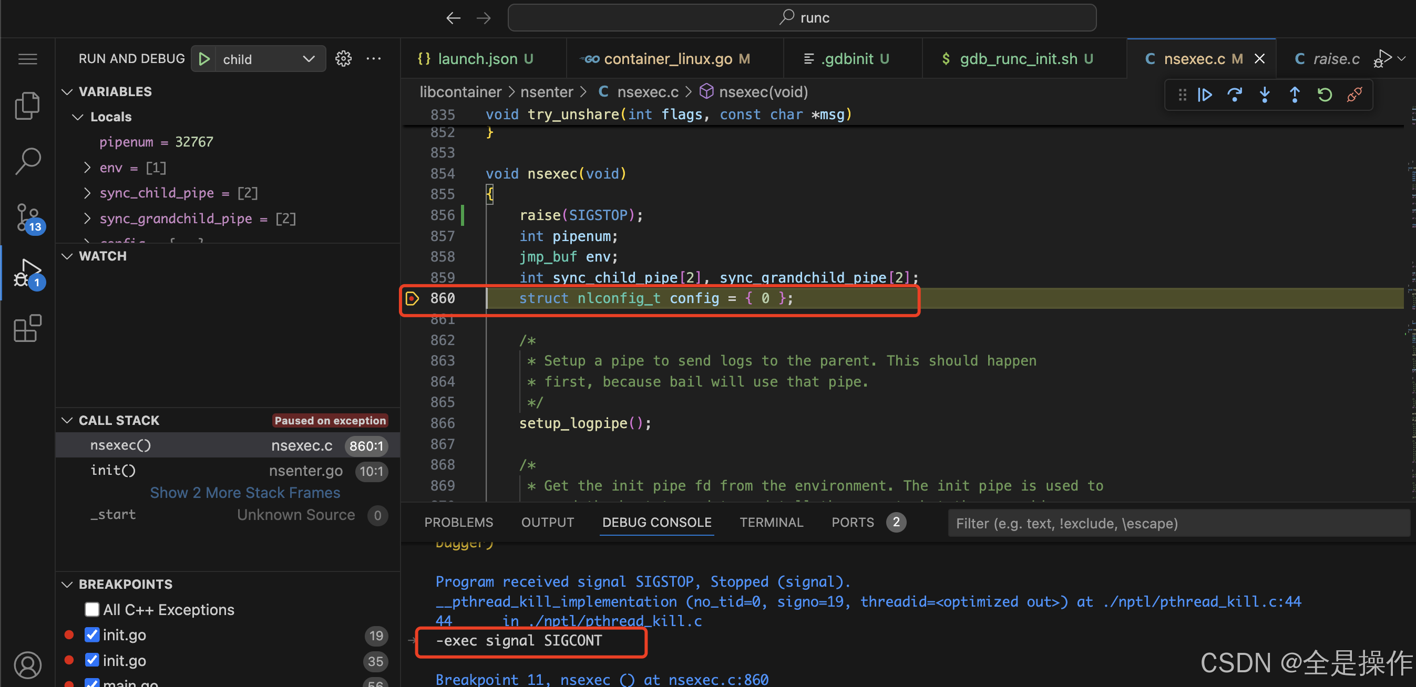Select the init() stack frame

113,471
